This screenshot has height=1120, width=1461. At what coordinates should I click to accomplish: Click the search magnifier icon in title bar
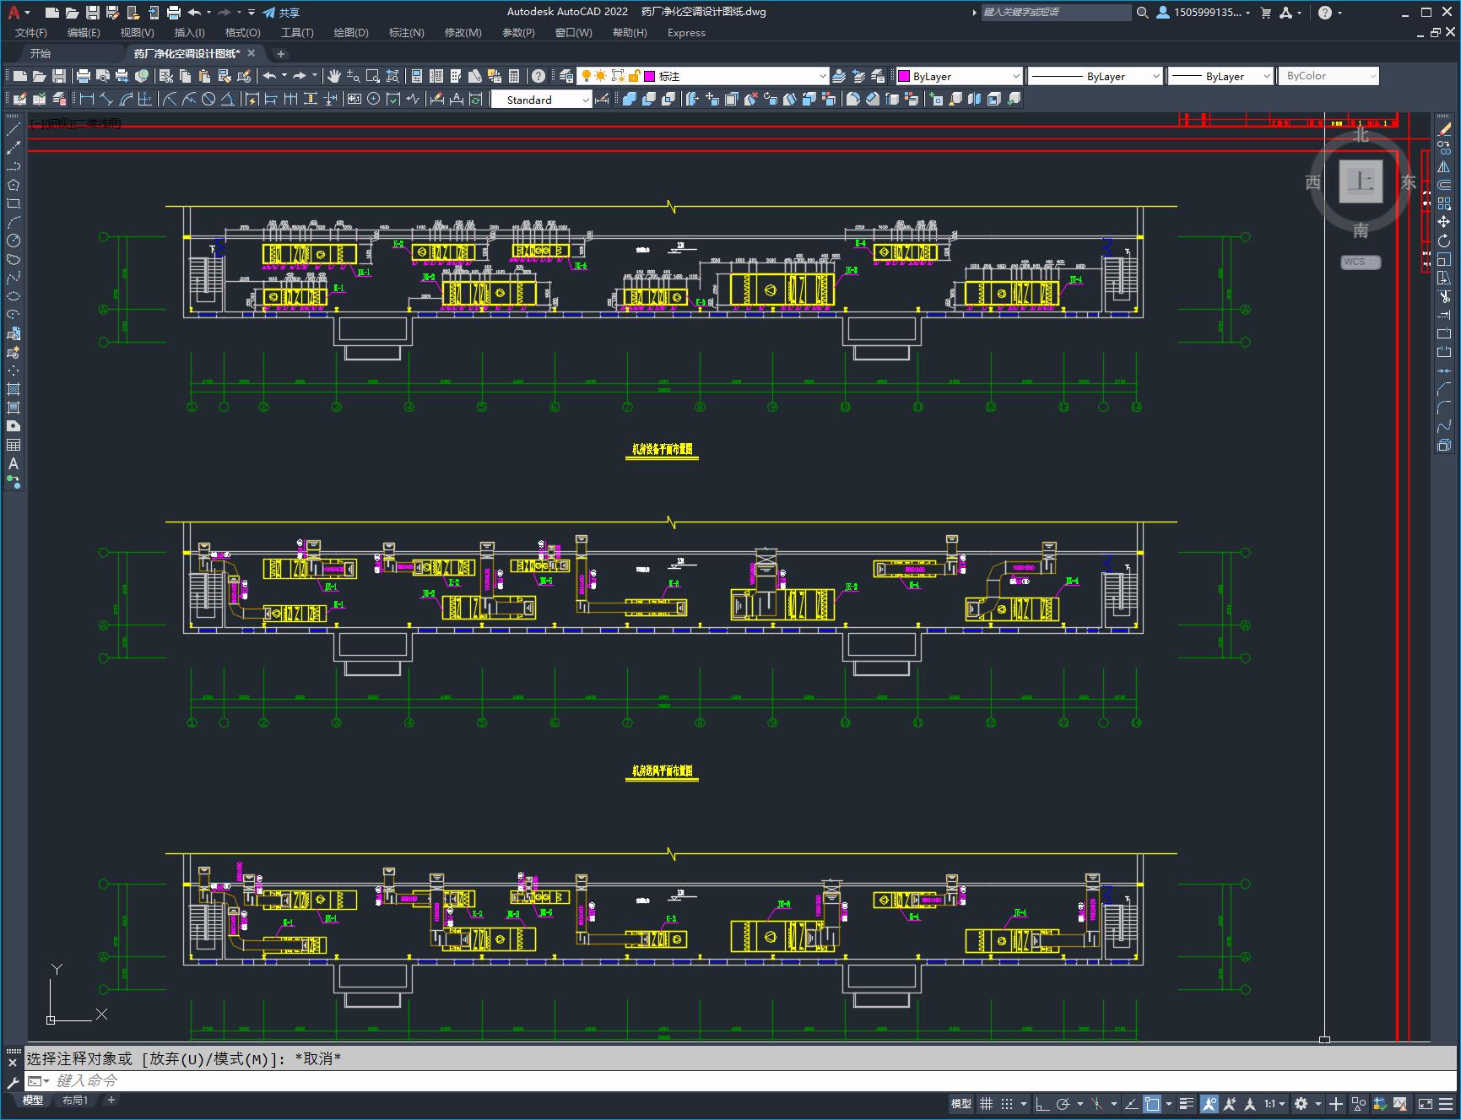click(1142, 13)
